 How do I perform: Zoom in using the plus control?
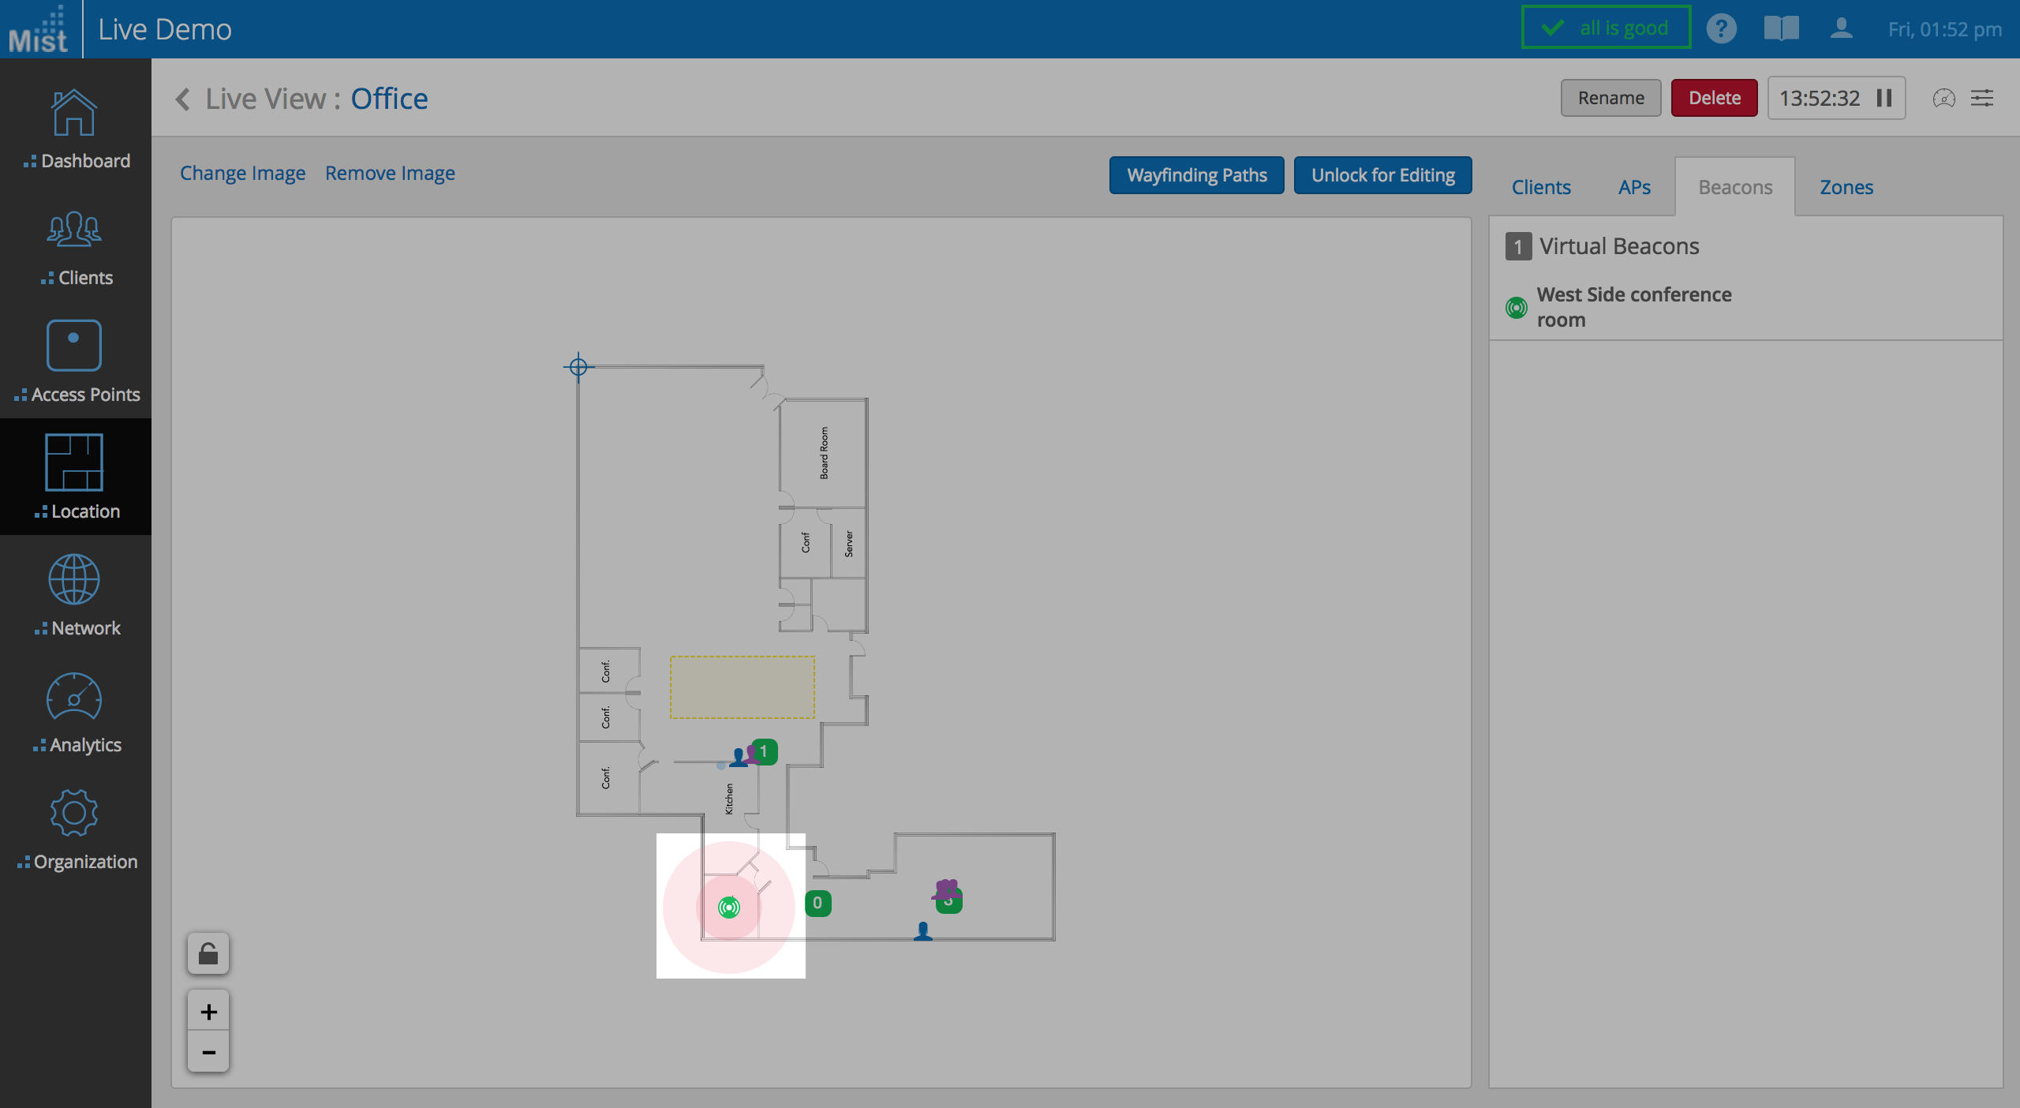coord(208,1012)
